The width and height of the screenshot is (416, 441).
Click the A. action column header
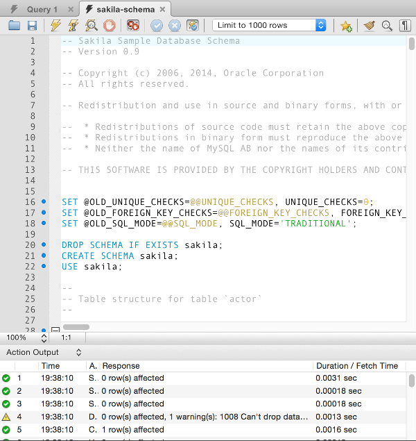(93, 366)
